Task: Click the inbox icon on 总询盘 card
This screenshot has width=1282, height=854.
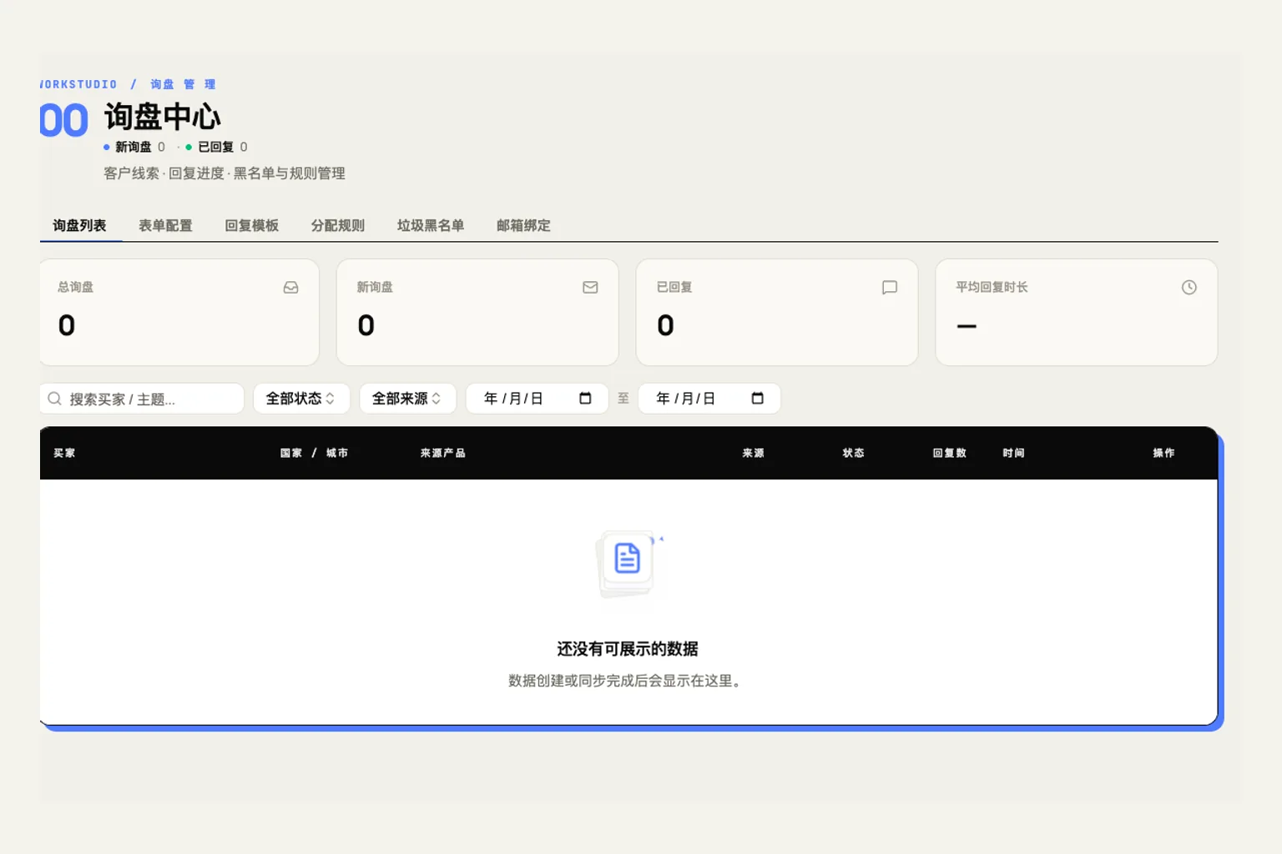Action: point(290,288)
